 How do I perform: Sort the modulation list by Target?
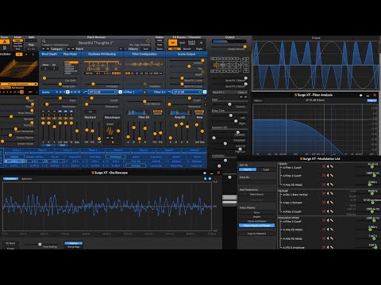tap(266, 169)
